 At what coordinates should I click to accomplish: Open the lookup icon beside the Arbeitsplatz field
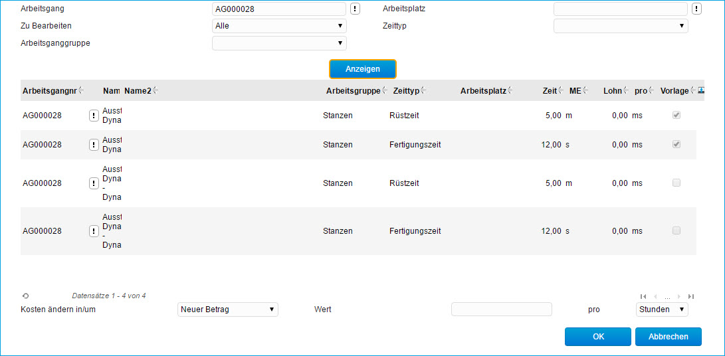(696, 9)
